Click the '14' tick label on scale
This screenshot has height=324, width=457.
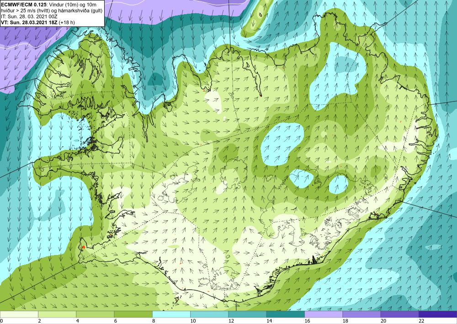point(269,321)
